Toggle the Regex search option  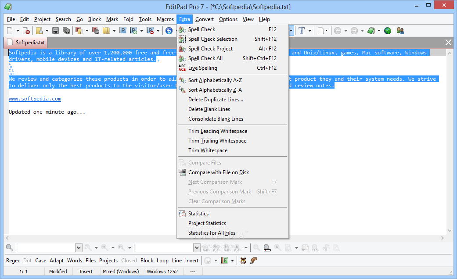pos(13,261)
